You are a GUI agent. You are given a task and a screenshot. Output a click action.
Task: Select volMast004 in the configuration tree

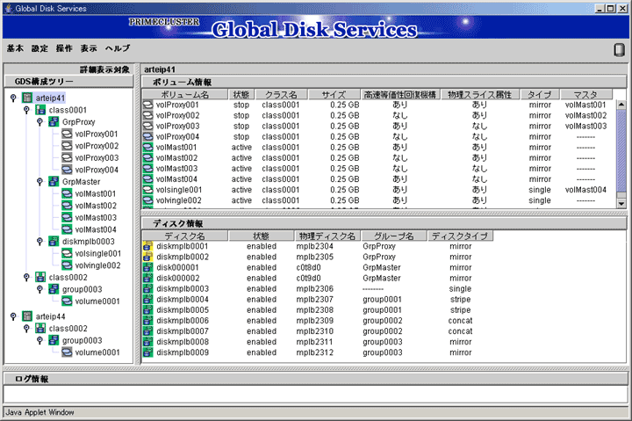tap(96, 229)
